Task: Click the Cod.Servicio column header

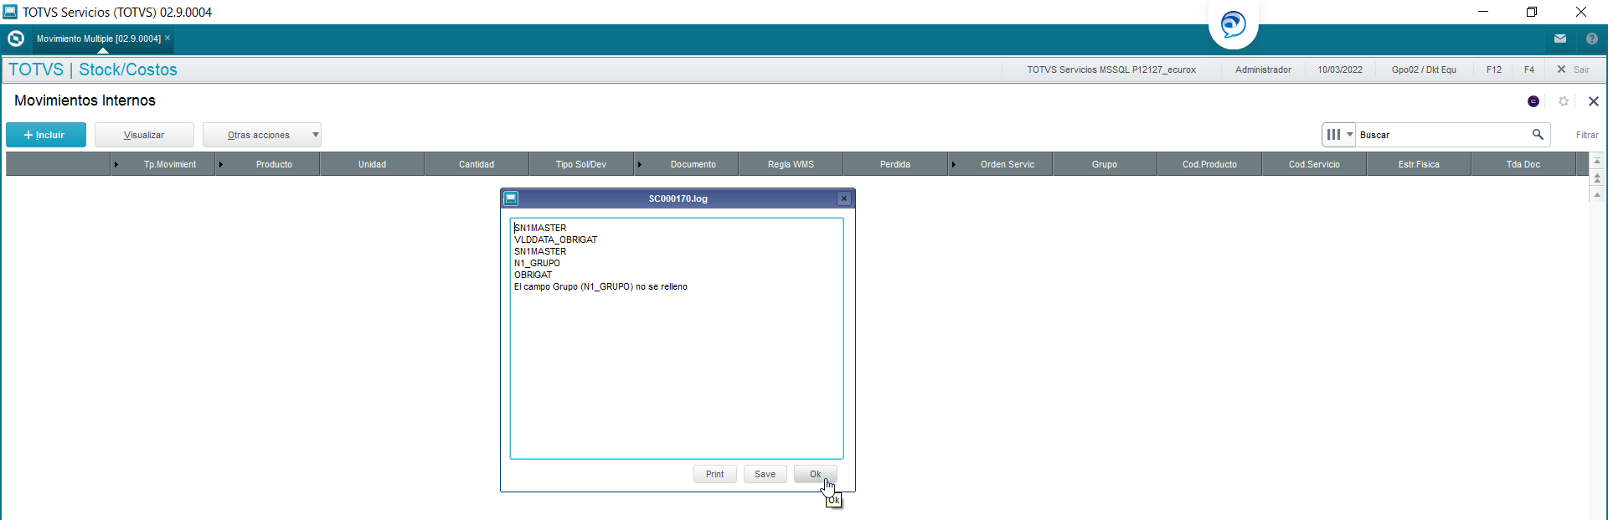Action: click(x=1314, y=164)
